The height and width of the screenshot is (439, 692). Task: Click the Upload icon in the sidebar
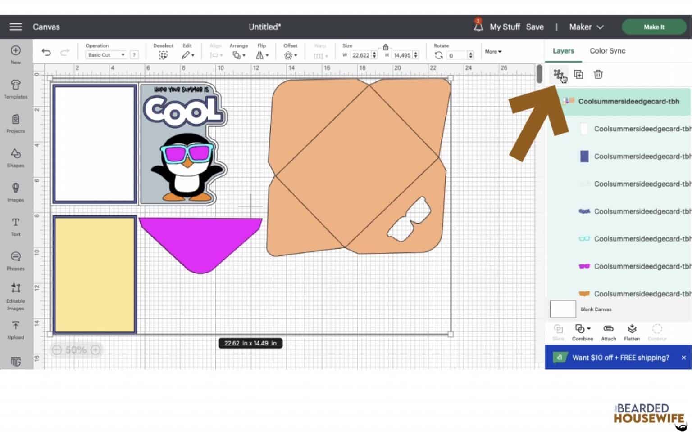pos(15,327)
